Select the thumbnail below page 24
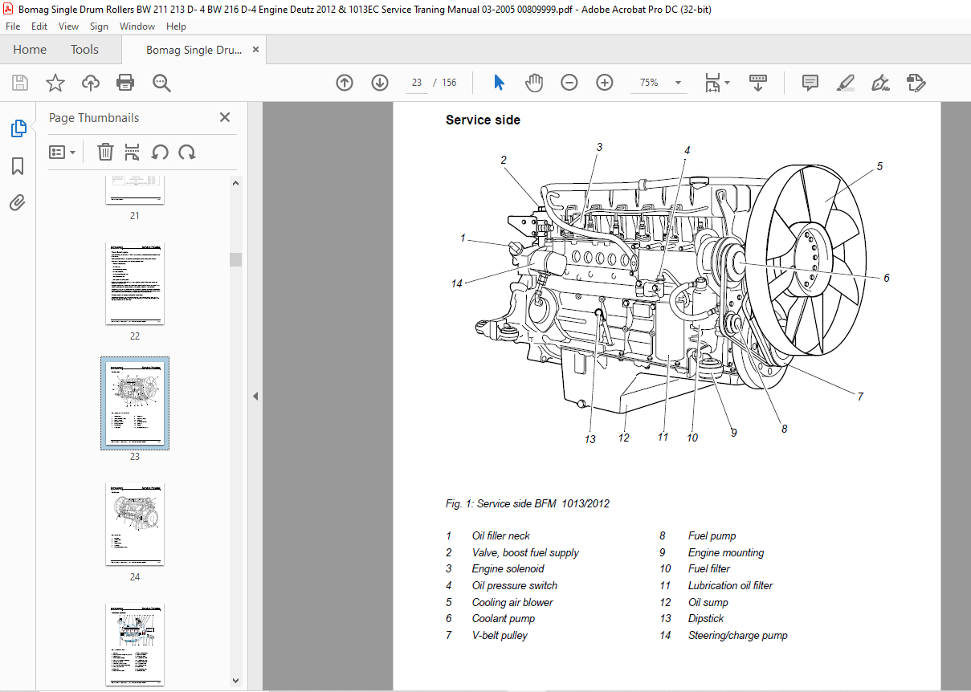Image resolution: width=971 pixels, height=692 pixels. [x=134, y=645]
